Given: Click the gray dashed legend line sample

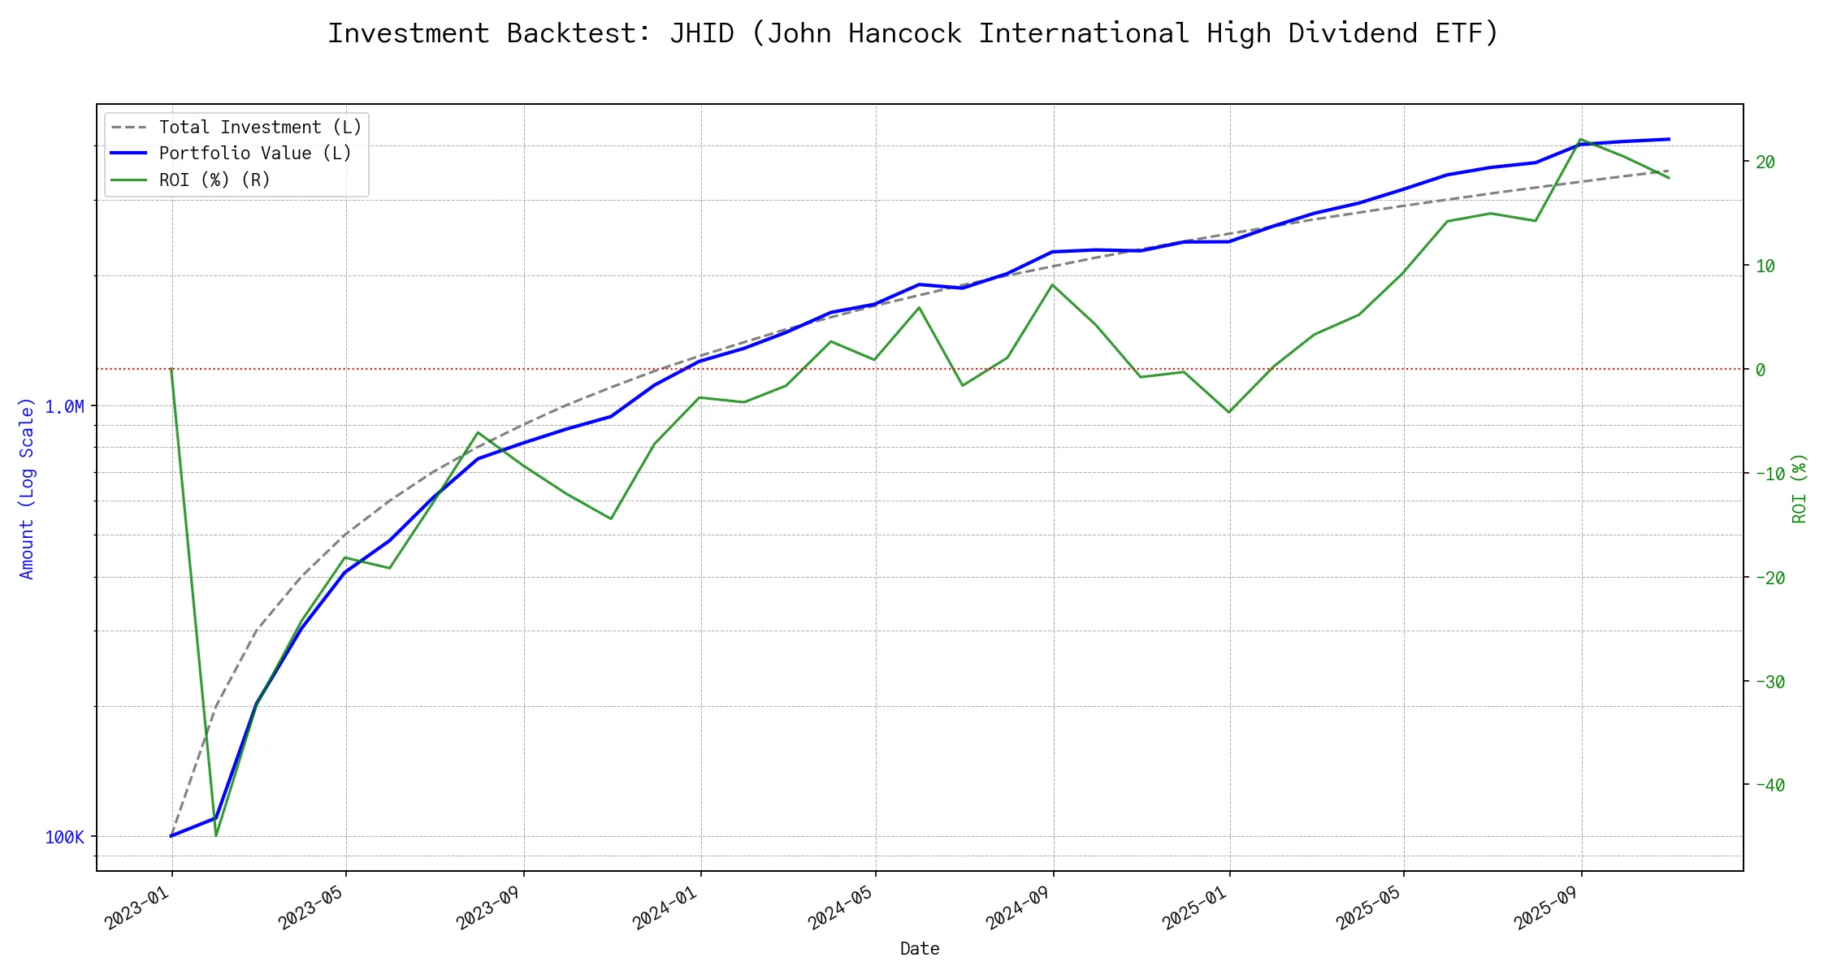Looking at the screenshot, I should coord(128,128).
